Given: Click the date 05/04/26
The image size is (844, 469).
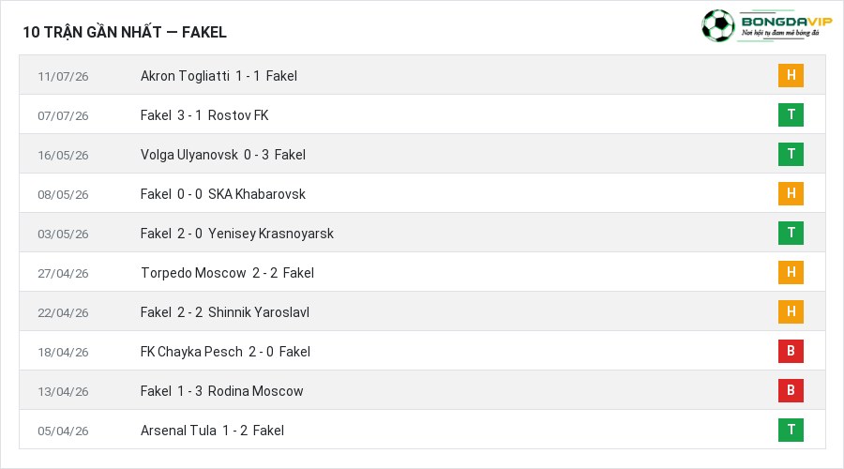Looking at the screenshot, I should pyautogui.click(x=63, y=431).
